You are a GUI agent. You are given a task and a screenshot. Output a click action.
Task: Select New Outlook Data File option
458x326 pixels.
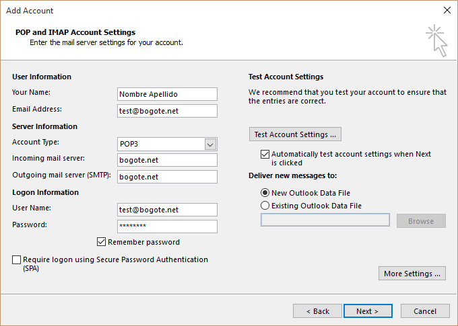265,193
